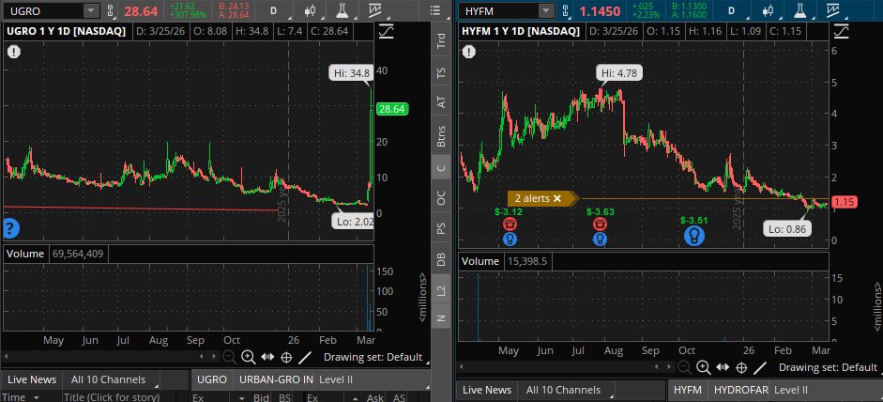The height and width of the screenshot is (402, 883).
Task: Sort news by the Time column header
Action: (22, 397)
